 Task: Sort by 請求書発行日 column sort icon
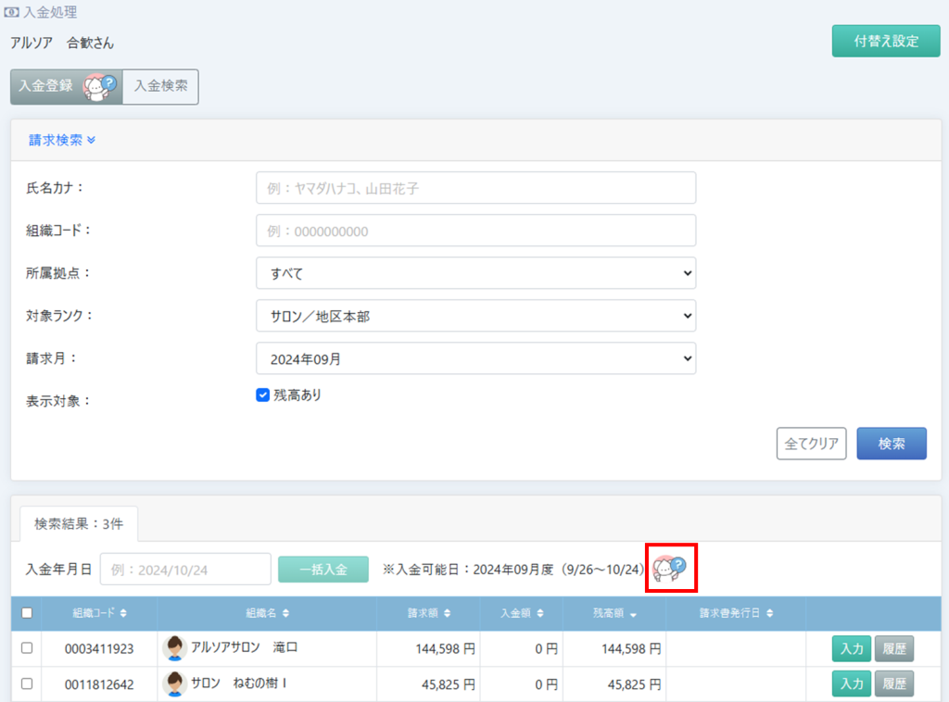771,613
